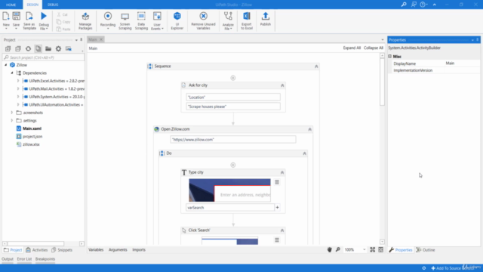Collapse the Misc property category

coord(390,57)
